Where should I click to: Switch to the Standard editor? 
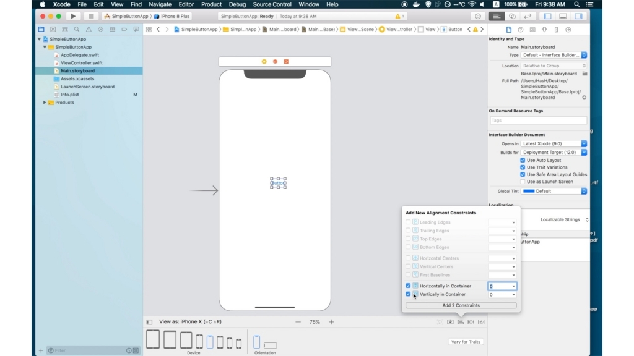pyautogui.click(x=496, y=16)
